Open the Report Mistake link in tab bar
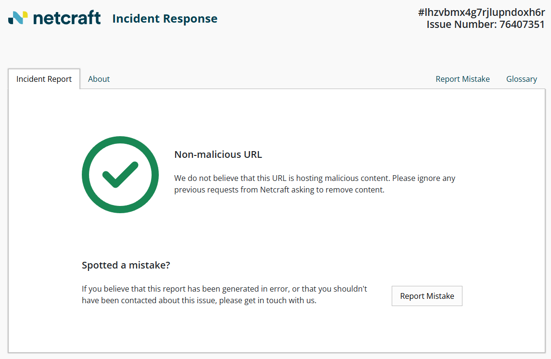Image resolution: width=551 pixels, height=359 pixels. 462,79
